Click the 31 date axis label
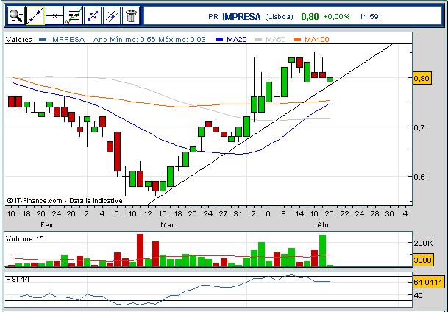448x312 pixels. pyautogui.click(x=238, y=213)
